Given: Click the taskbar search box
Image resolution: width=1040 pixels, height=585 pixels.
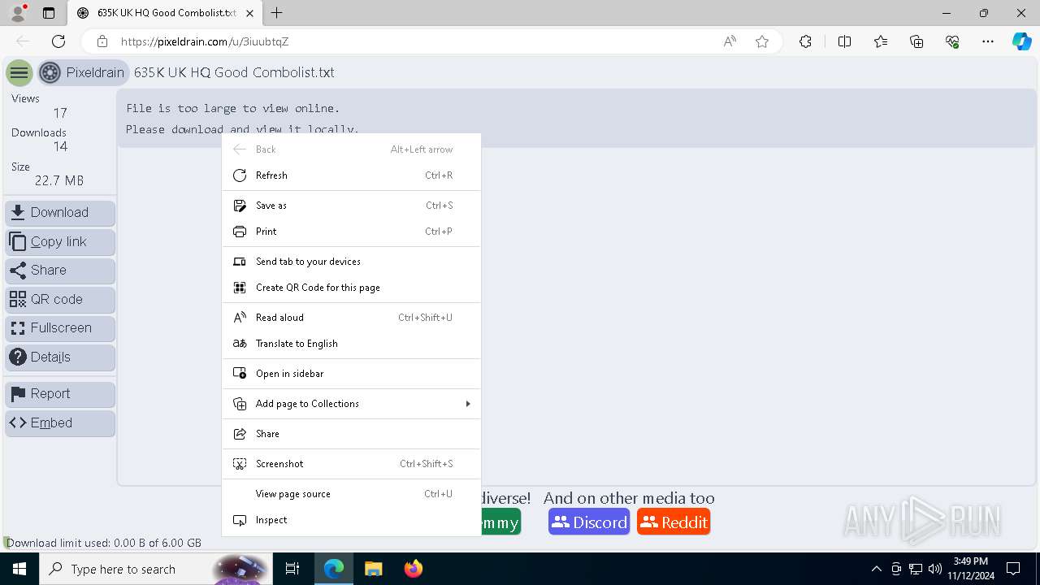Looking at the screenshot, I should coord(156,569).
